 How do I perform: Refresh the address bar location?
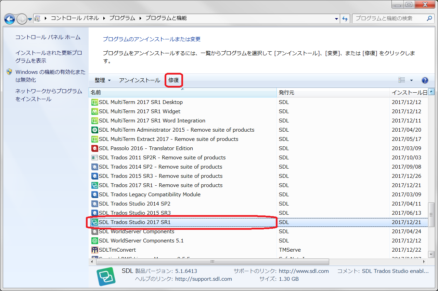[345, 18]
